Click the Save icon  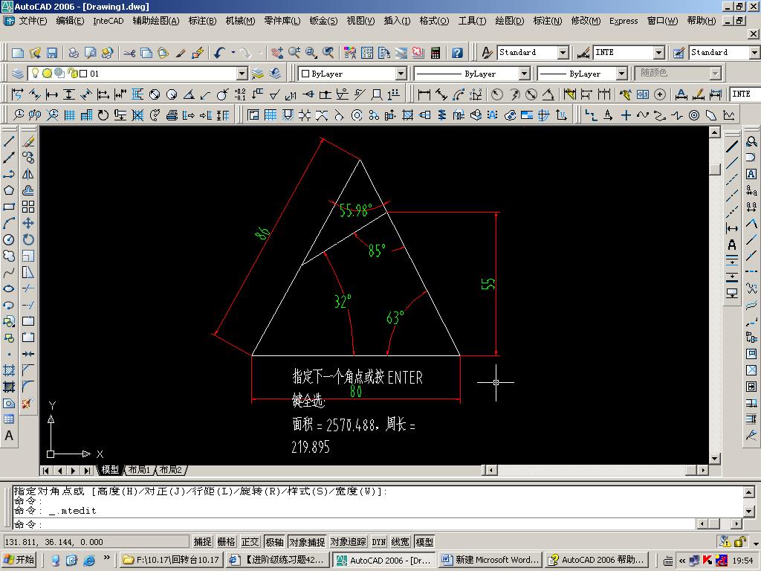(x=51, y=53)
